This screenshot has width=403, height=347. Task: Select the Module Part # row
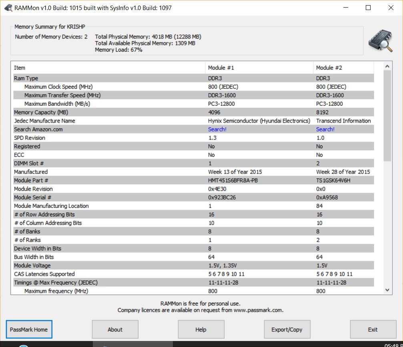(x=108, y=180)
